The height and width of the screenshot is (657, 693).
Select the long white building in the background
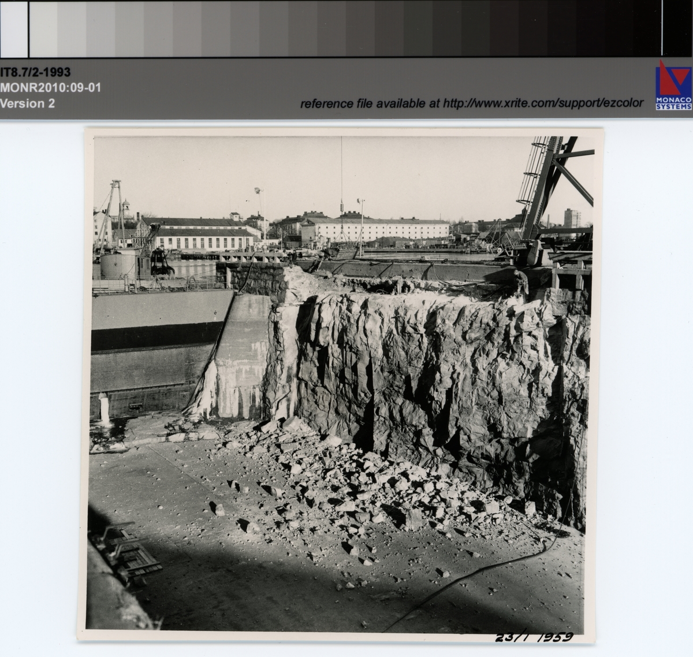[x=375, y=230]
